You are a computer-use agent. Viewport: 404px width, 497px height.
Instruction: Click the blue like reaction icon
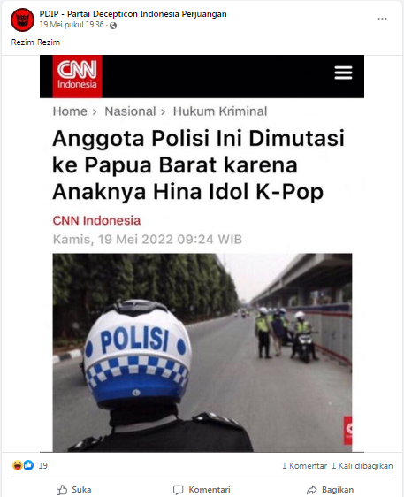(28, 465)
